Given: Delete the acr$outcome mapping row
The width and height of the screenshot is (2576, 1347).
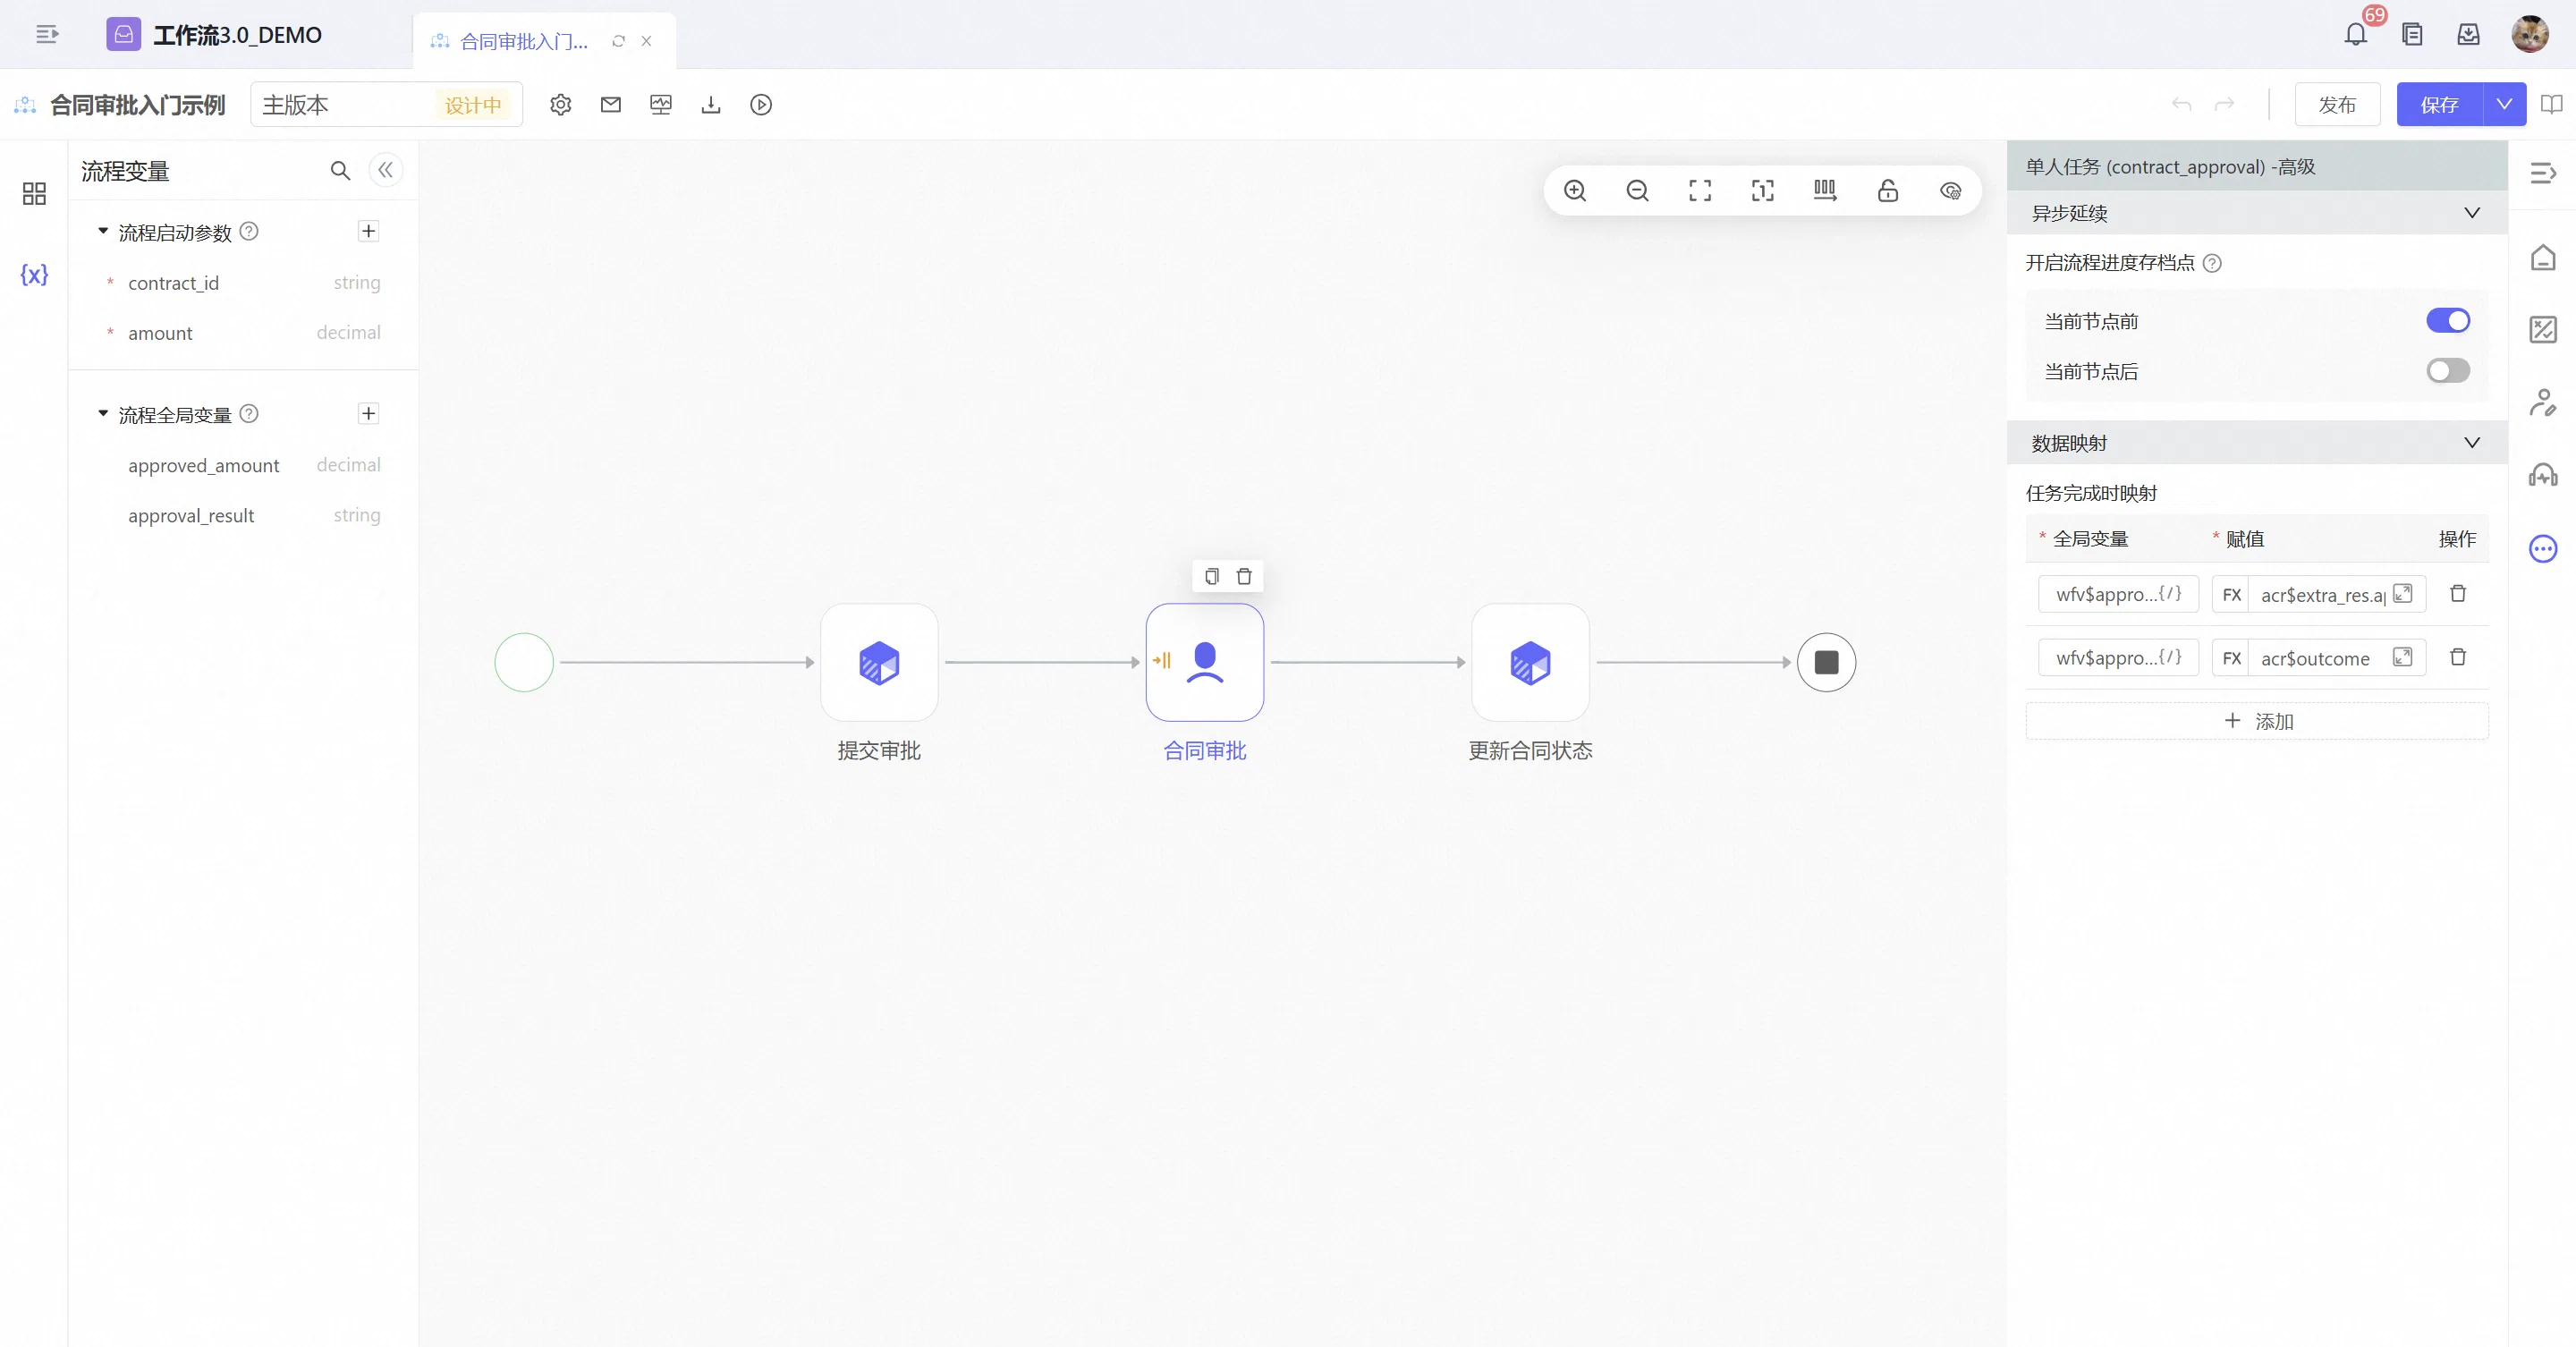Looking at the screenshot, I should coord(2458,657).
